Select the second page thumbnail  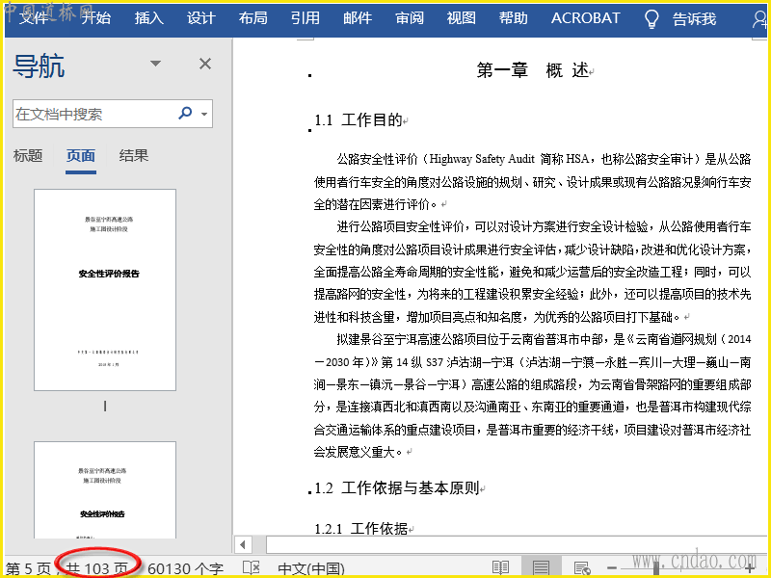105,490
